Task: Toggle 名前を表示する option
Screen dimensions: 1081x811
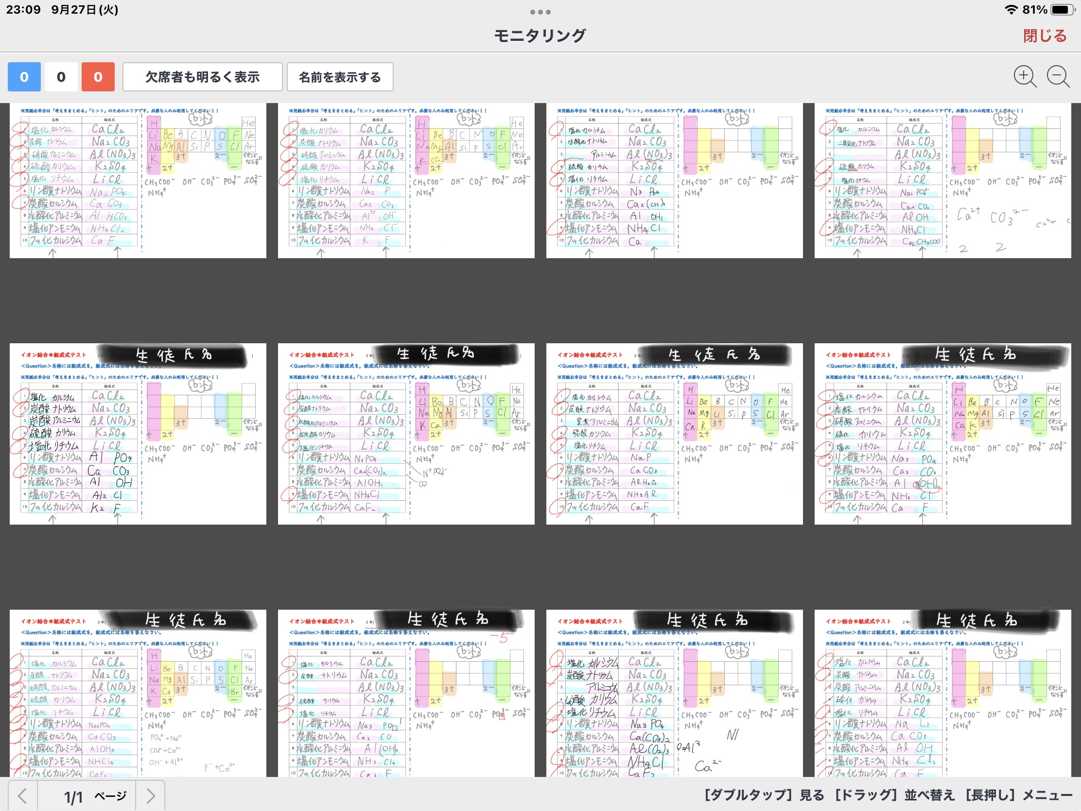Action: tap(340, 77)
